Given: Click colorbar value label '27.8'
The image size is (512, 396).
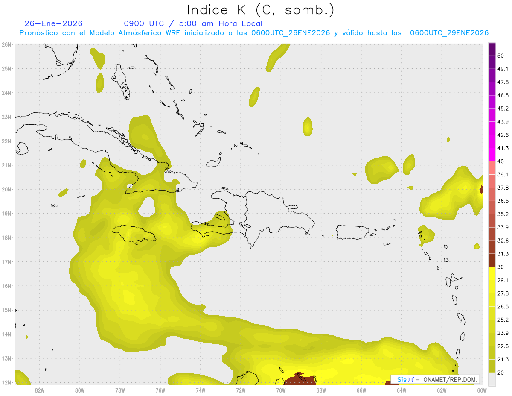Looking at the screenshot, I should click(503, 293).
